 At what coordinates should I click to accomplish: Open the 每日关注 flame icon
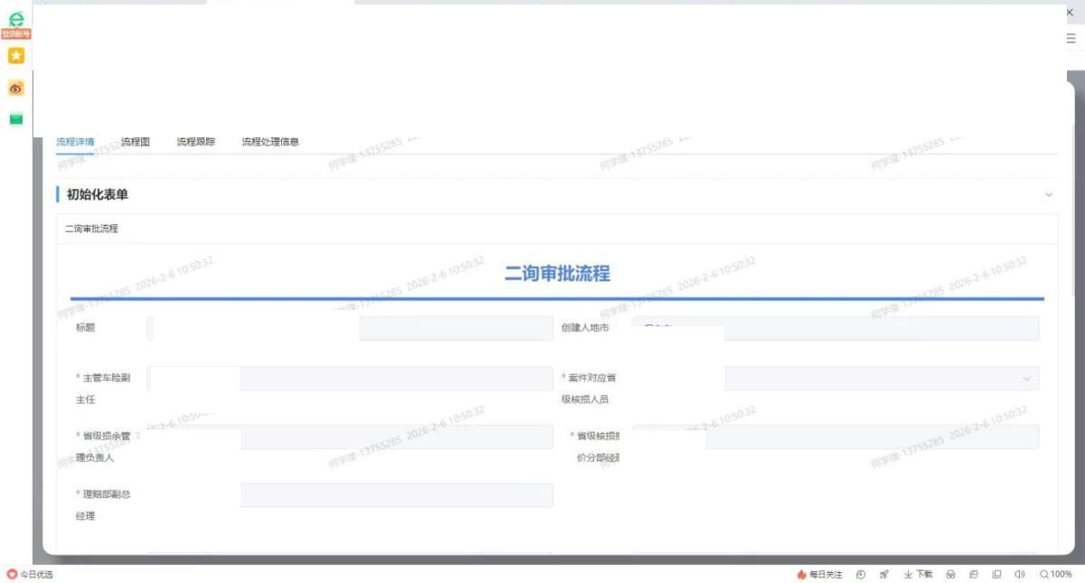tap(819, 574)
